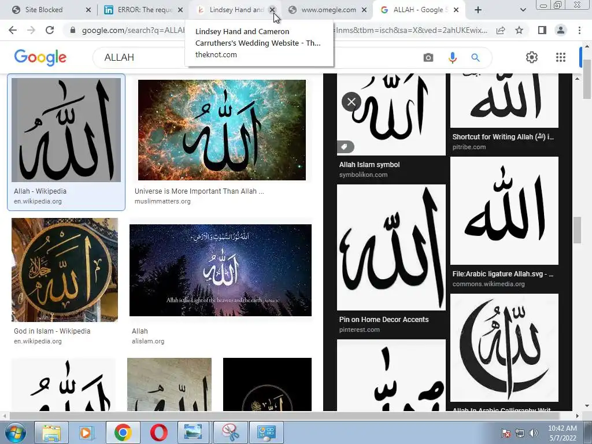Image resolution: width=592 pixels, height=444 pixels.
Task: Click 'Allah - Wikipedia' result title
Action: (x=40, y=191)
